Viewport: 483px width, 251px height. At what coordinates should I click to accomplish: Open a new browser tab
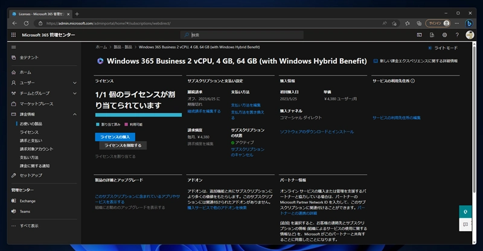[x=77, y=14]
